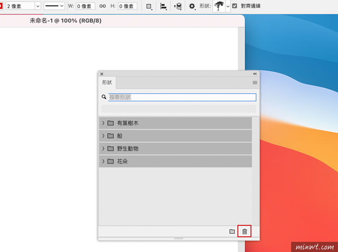Image resolution: width=338 pixels, height=252 pixels.
Task: Click the search magnifier icon
Action: coord(104,97)
